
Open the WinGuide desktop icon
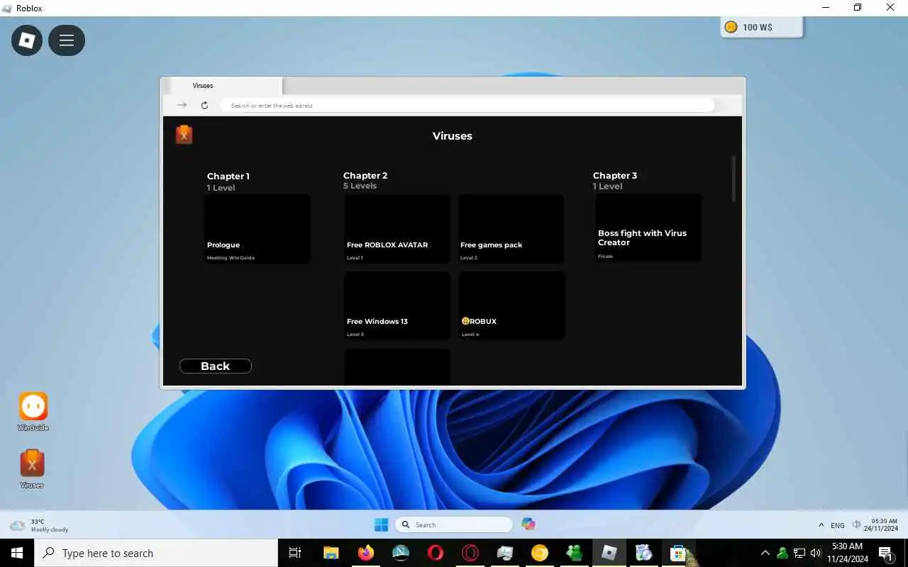click(33, 412)
